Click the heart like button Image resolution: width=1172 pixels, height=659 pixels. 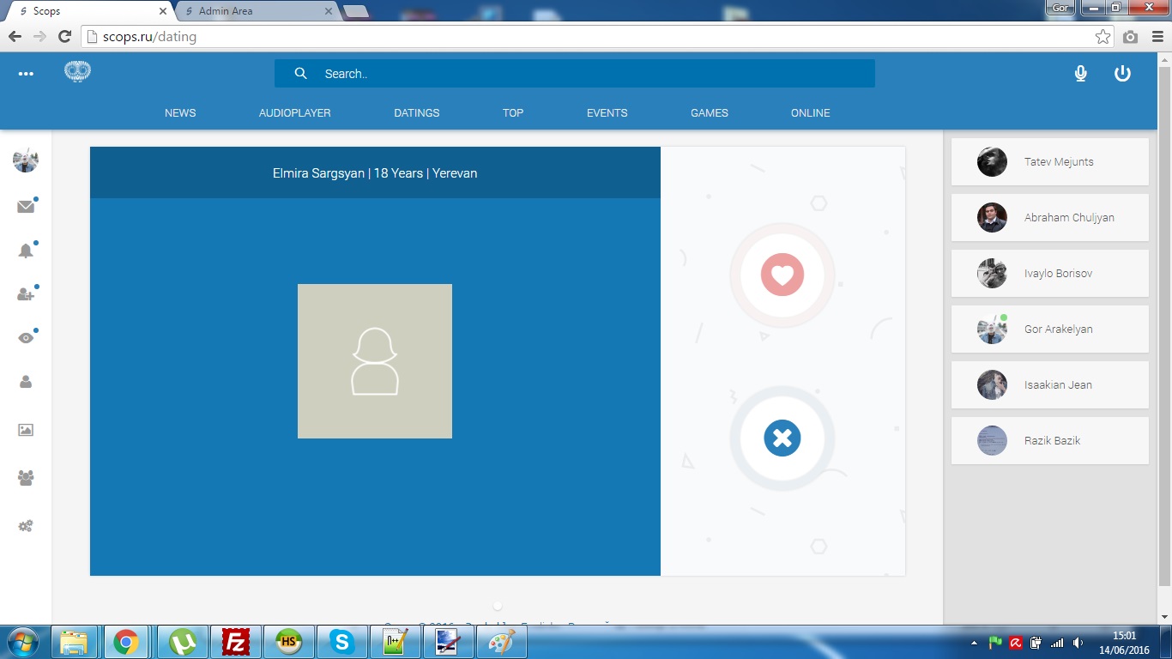(782, 275)
